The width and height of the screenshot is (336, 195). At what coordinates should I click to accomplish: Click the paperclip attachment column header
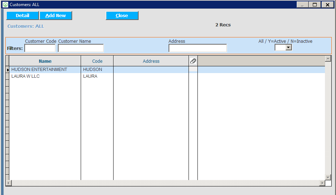click(x=193, y=61)
